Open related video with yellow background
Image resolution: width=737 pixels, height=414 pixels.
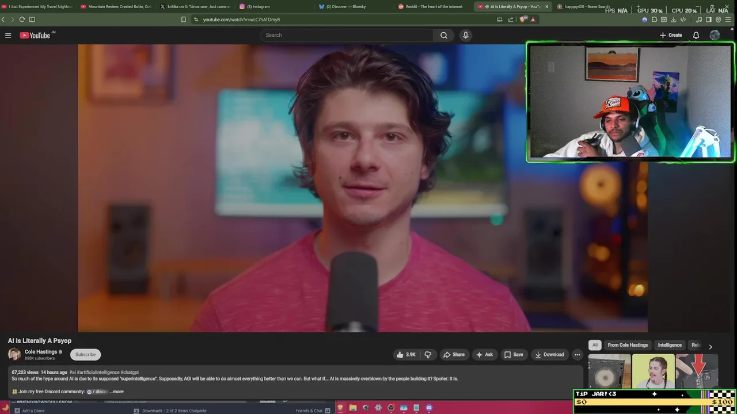(x=653, y=371)
